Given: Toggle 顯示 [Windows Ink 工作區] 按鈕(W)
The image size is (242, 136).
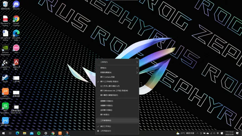Looking at the screenshot, I should (x=117, y=91).
